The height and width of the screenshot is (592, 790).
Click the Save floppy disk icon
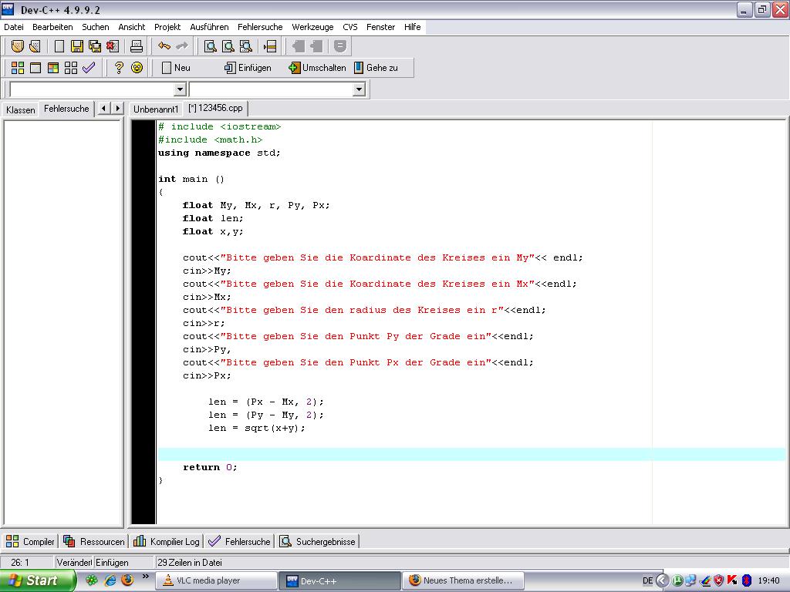coord(76,47)
